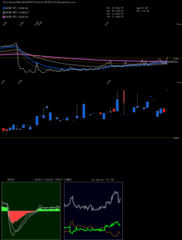Click the magenta DOW PT legend swatch
182x240 pixels.
pos(4,17)
